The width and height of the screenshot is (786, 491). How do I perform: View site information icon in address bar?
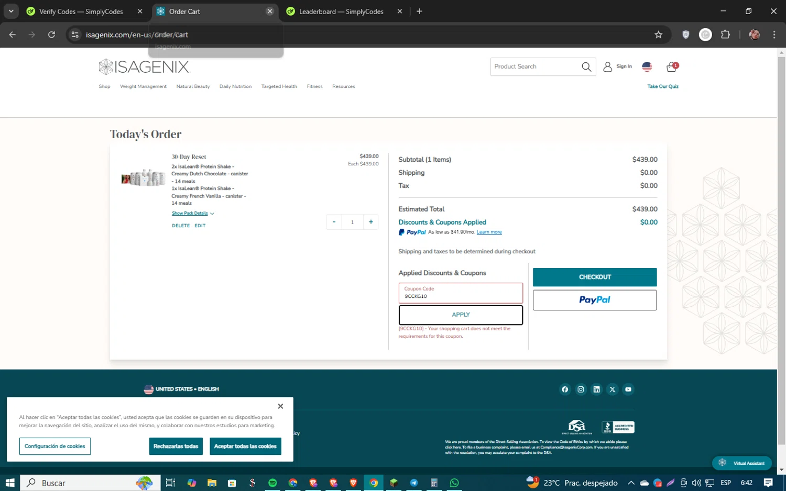tap(75, 35)
